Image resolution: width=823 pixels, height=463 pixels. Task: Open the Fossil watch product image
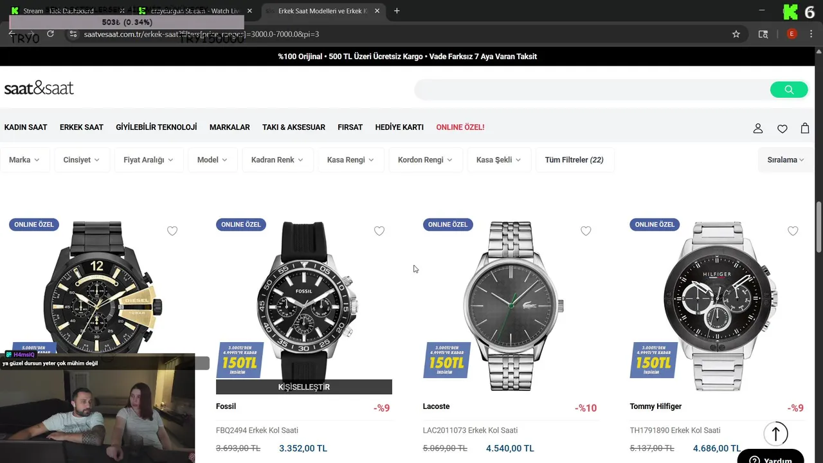pyautogui.click(x=304, y=299)
